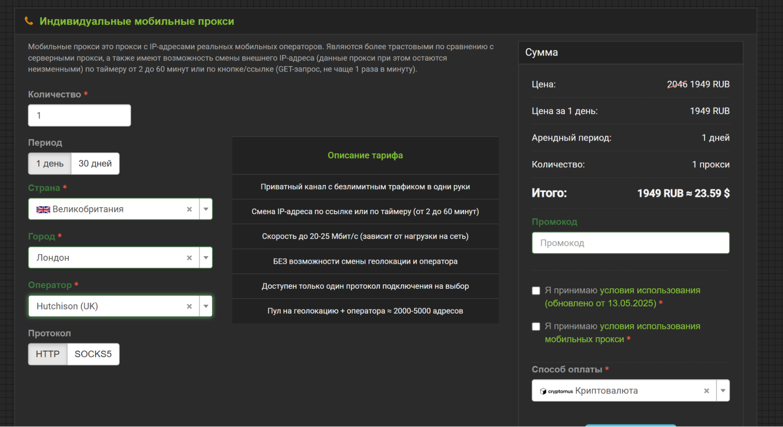Accept the mobile proxy terms checkbox
The image size is (783, 427).
(536, 327)
